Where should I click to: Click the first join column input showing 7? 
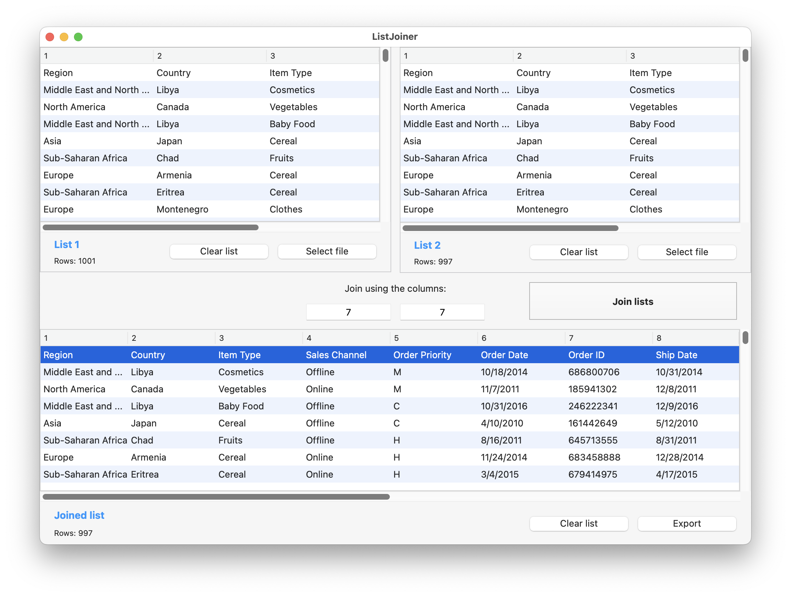click(x=348, y=312)
